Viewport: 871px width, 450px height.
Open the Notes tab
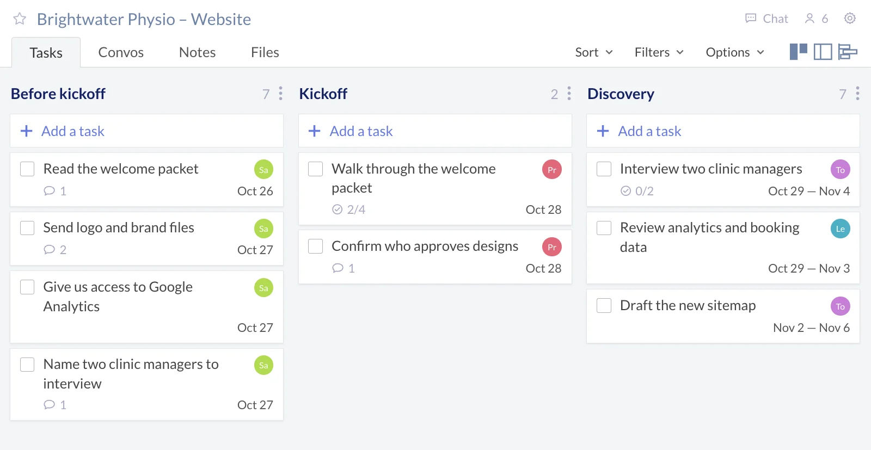(198, 52)
